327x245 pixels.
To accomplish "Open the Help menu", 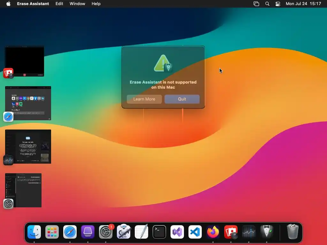I will 96,4.
